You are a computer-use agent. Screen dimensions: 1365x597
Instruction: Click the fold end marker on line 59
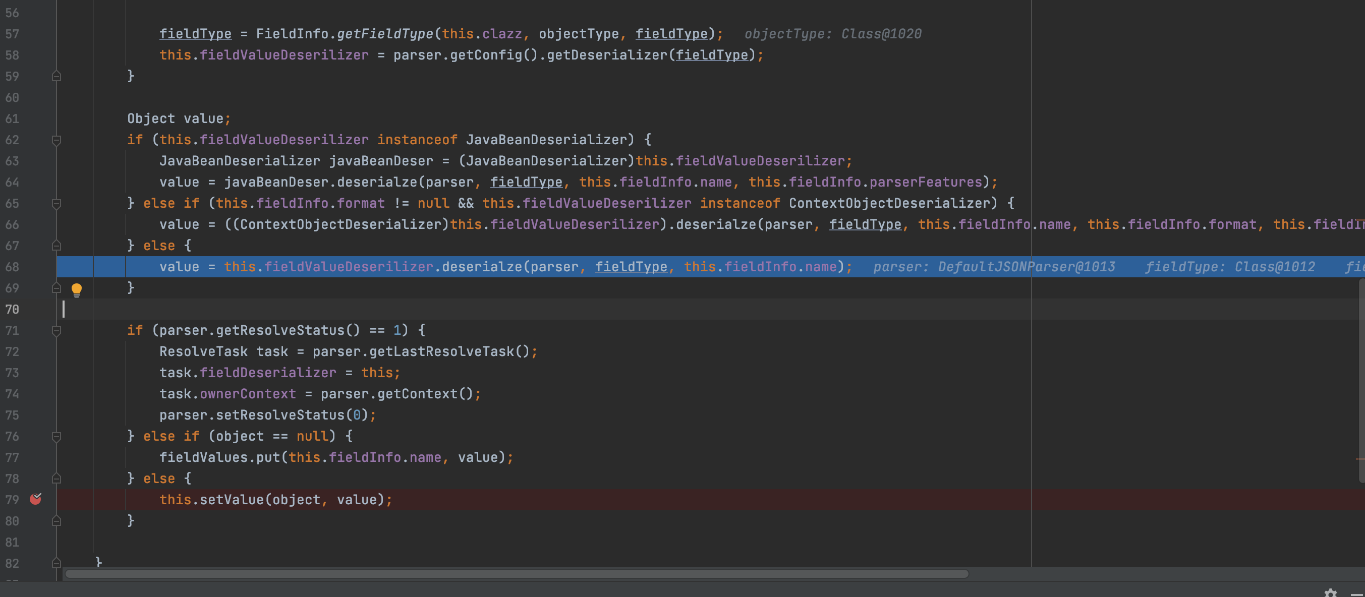pos(56,76)
